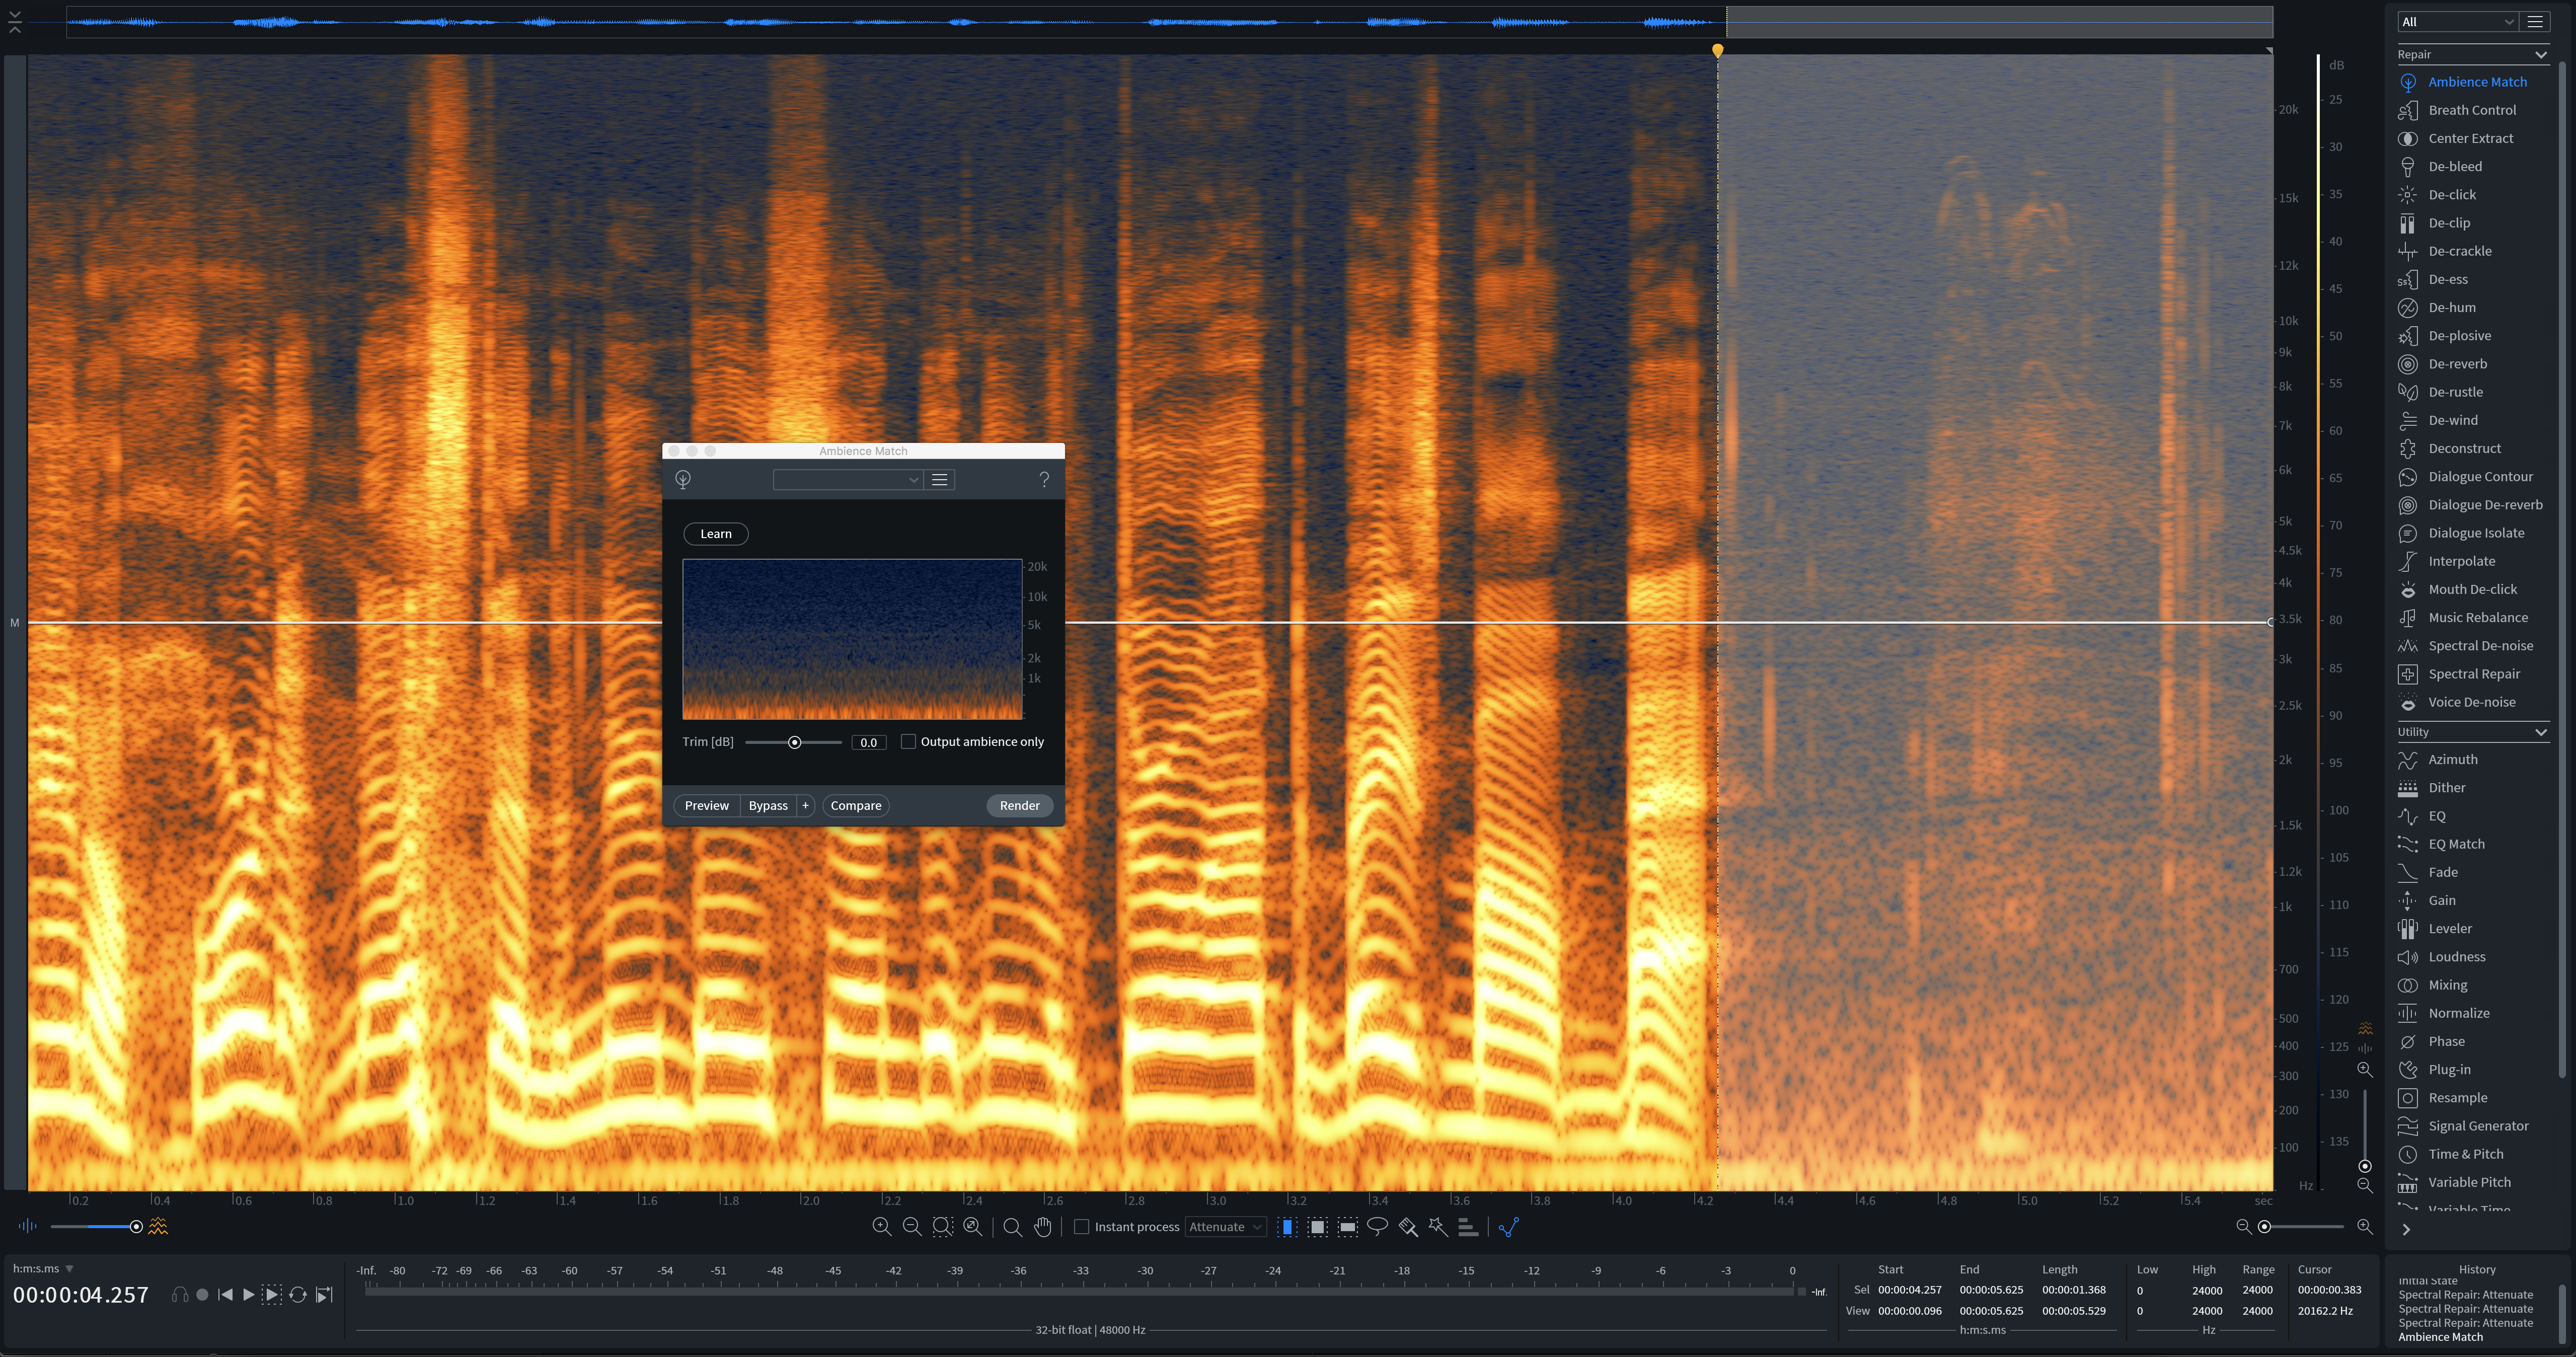Screen dimensions: 2576x1357
Task: Select the grab hand tool
Action: click(1043, 1227)
